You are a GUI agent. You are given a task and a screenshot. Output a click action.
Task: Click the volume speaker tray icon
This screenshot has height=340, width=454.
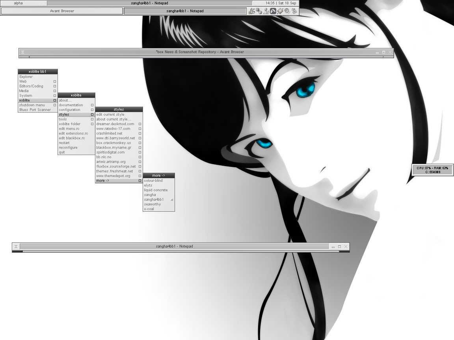[x=287, y=11]
